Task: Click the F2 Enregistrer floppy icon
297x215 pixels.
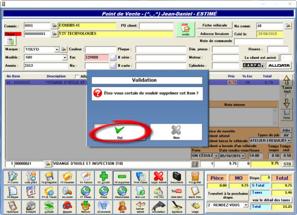Action: tap(49, 178)
